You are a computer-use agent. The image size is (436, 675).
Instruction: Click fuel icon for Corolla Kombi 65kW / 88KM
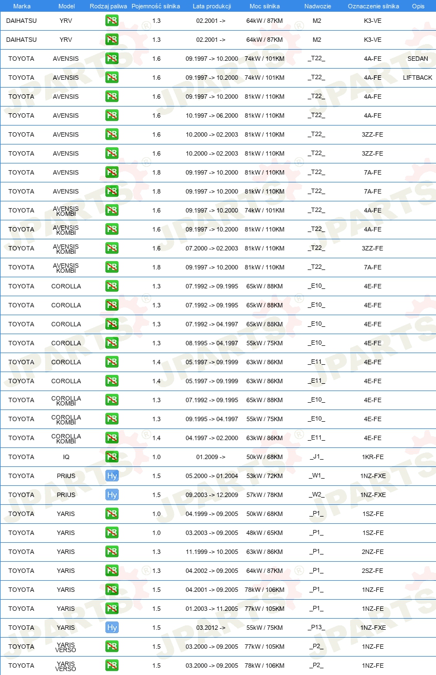click(x=112, y=400)
